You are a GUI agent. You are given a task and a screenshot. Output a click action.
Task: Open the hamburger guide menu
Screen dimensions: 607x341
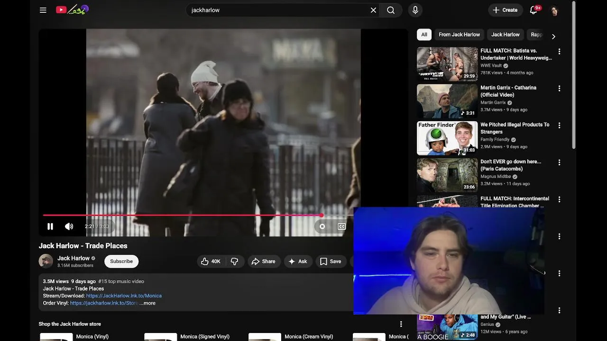click(x=43, y=10)
